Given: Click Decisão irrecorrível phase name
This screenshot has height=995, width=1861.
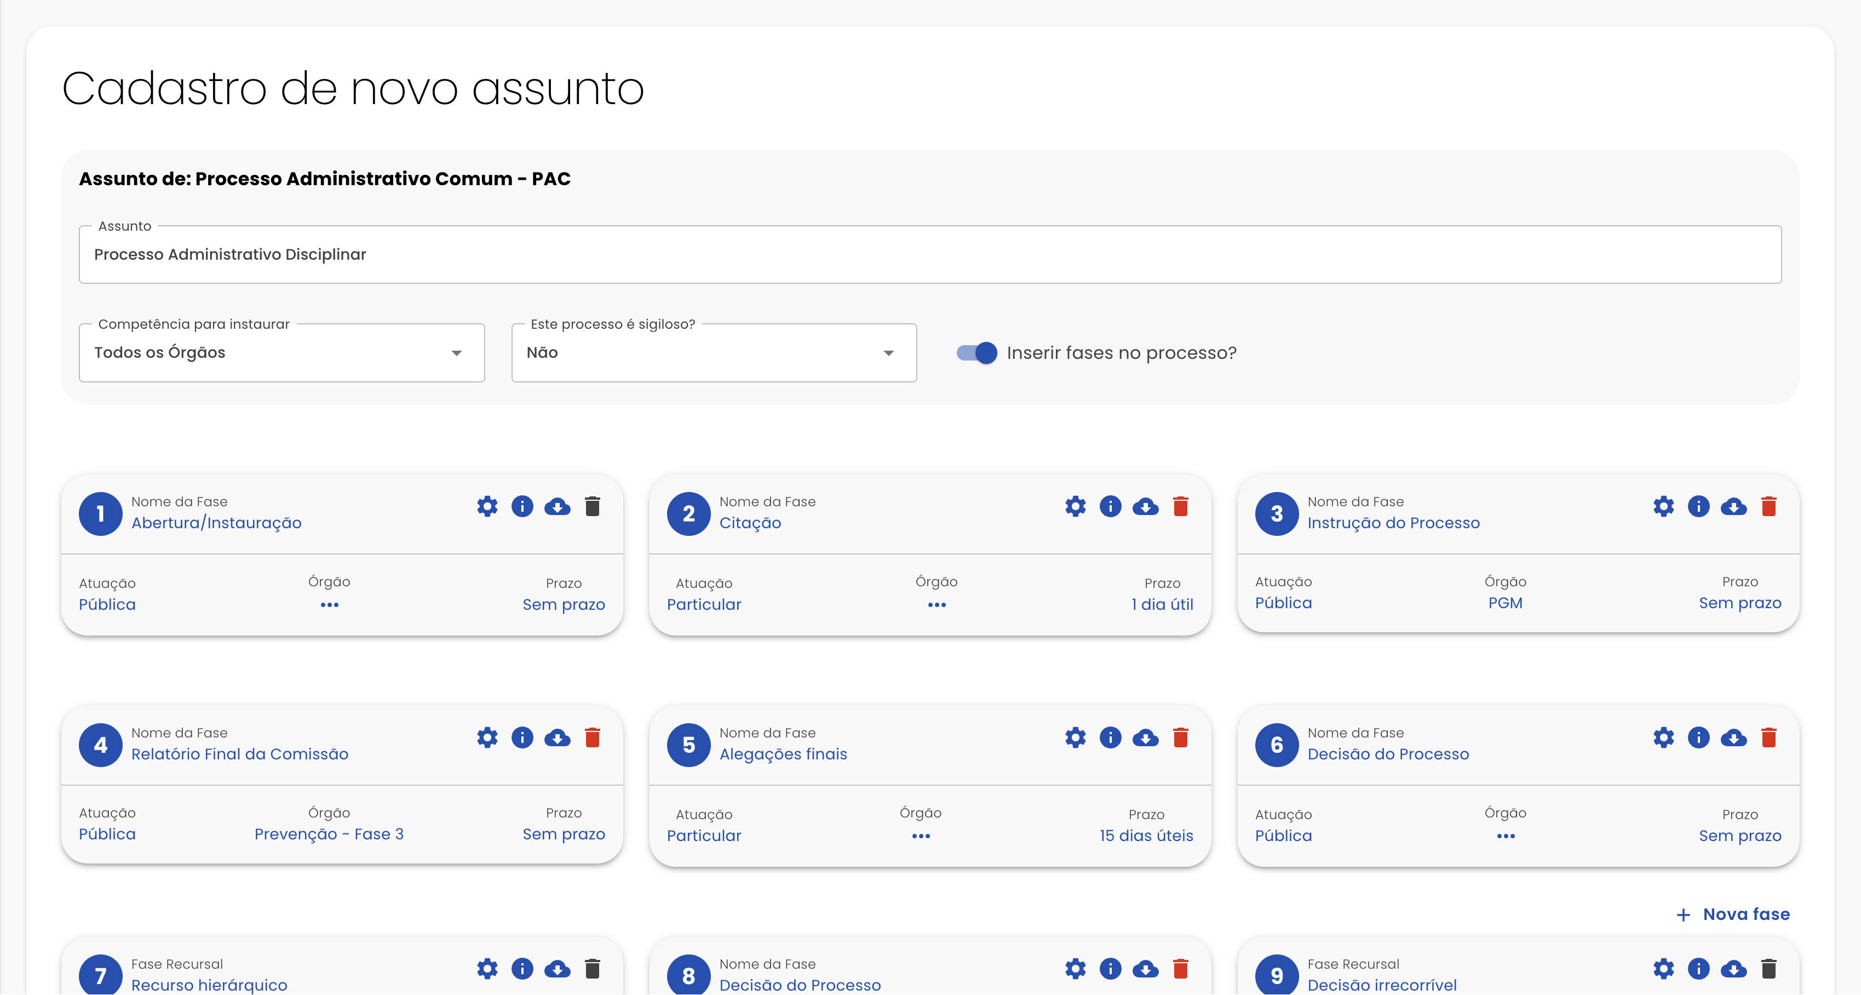Looking at the screenshot, I should pos(1382,985).
